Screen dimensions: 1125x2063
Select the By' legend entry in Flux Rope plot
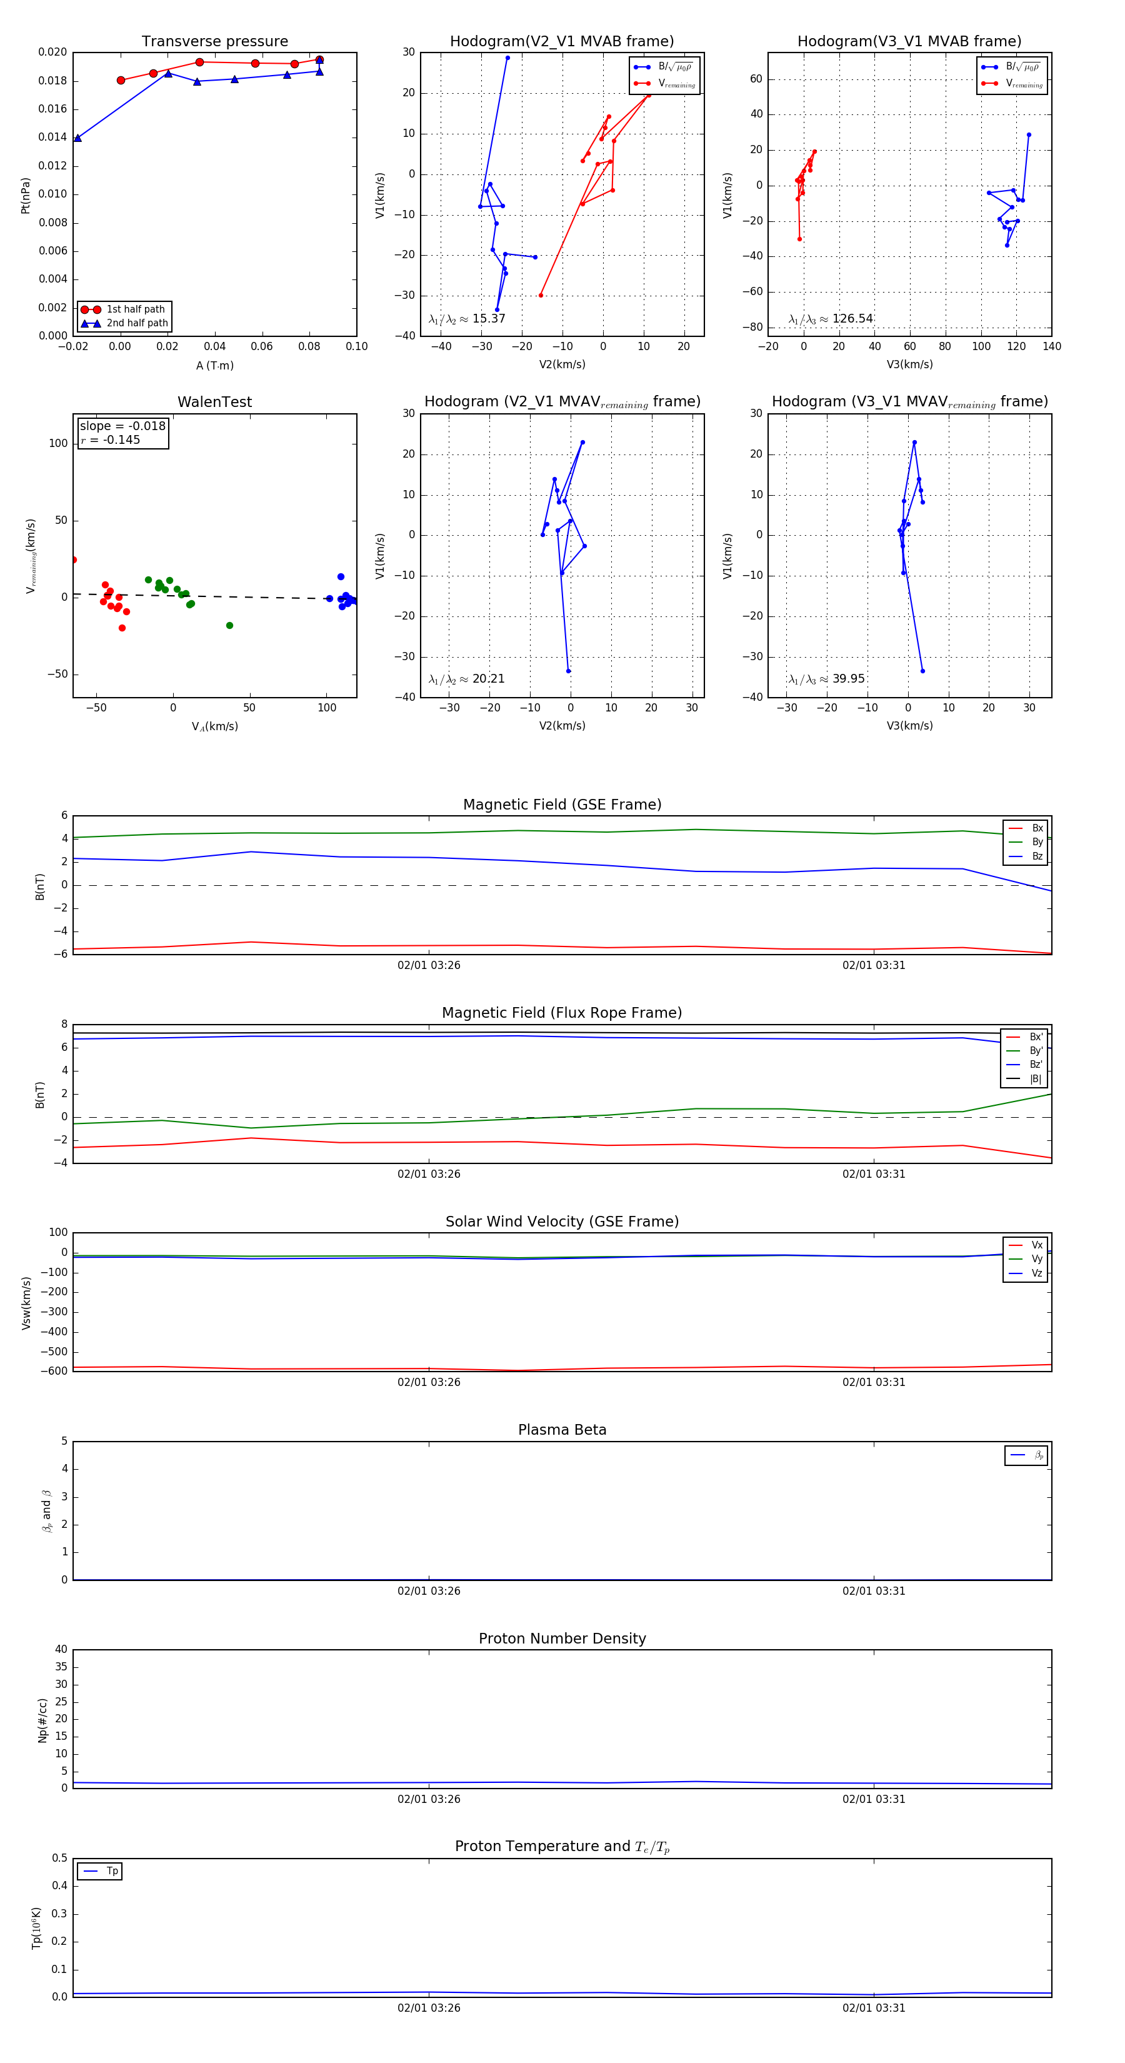coord(1024,1051)
